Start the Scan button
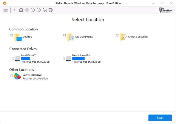This screenshot has width=176, height=124. (160, 118)
